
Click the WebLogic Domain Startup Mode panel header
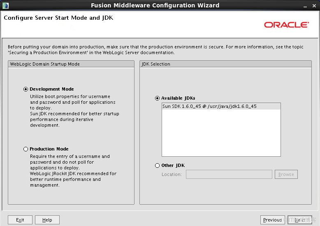71,64
